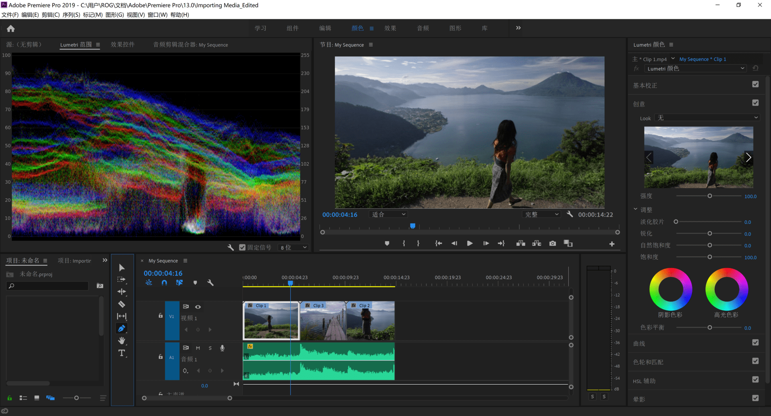Select Clip 3 in the timeline
The image size is (771, 416).
pyautogui.click(x=323, y=320)
